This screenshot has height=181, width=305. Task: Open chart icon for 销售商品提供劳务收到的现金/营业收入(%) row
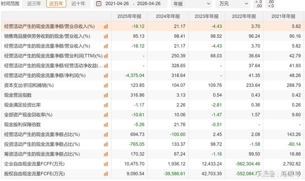106,36
